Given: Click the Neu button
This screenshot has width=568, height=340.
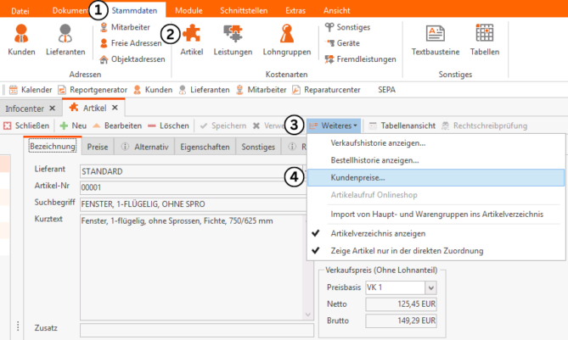Looking at the screenshot, I should tap(74, 125).
